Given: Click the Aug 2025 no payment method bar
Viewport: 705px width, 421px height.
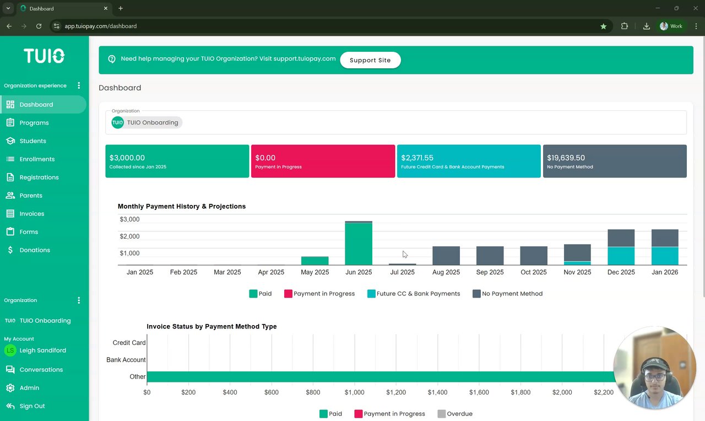Looking at the screenshot, I should coord(446,256).
